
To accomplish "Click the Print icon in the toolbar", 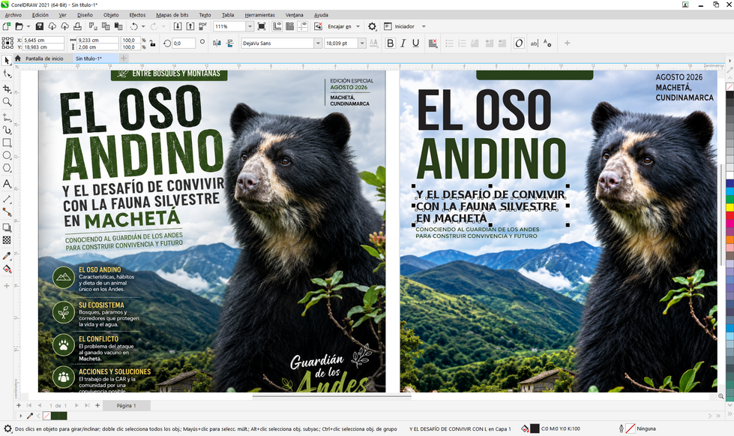I will click(x=78, y=27).
